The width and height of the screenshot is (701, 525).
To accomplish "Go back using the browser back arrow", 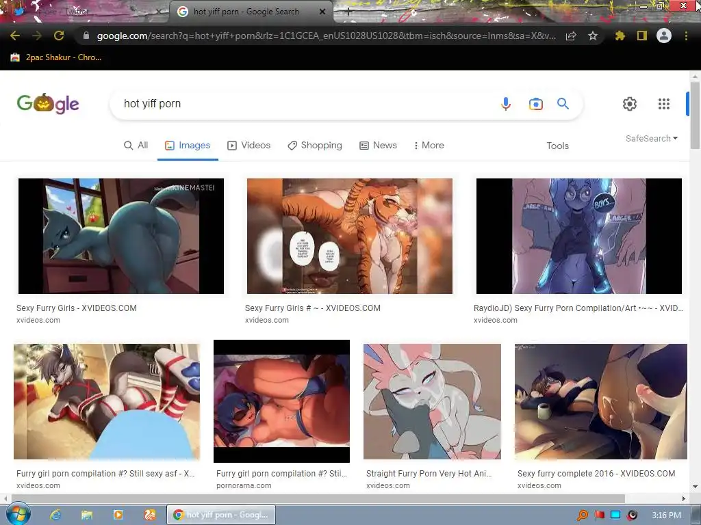I will 15,36.
